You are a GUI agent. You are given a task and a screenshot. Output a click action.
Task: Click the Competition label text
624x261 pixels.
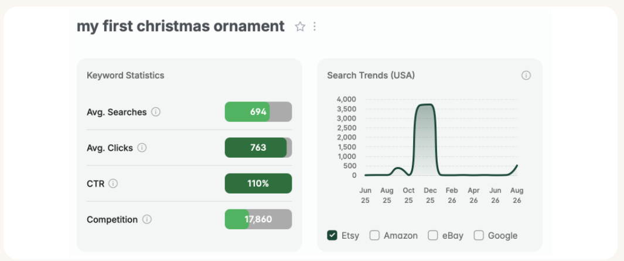click(x=112, y=220)
